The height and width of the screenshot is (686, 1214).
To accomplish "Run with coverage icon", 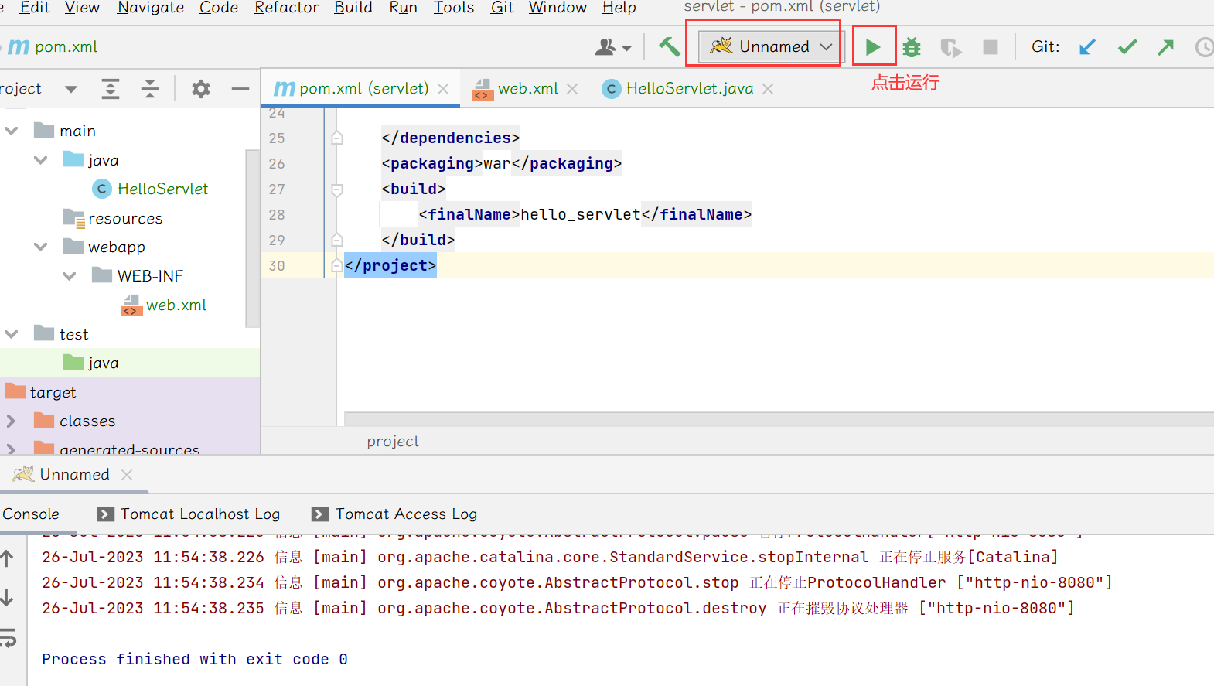I will tap(951, 47).
